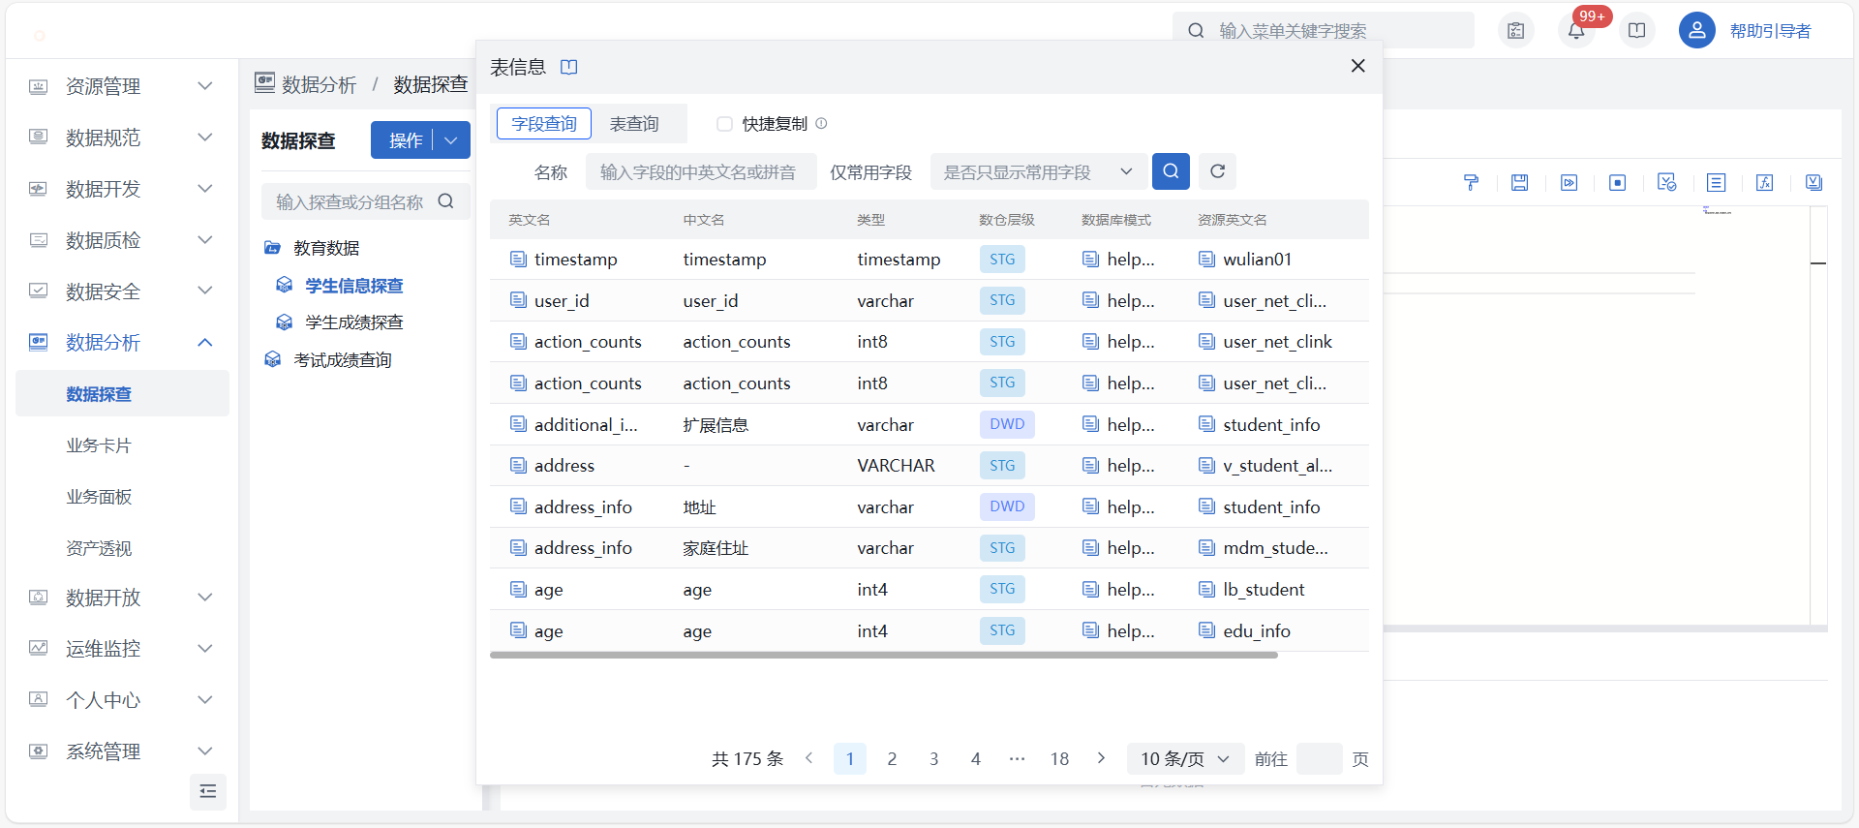Click 数据分析 breadcrumb link

319,84
